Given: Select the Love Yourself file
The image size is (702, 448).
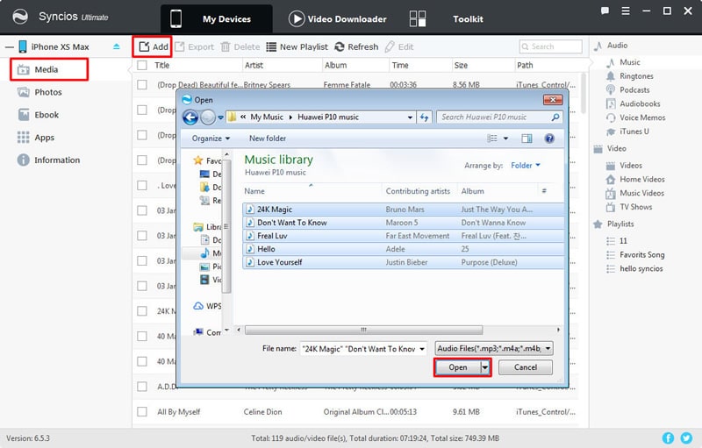Looking at the screenshot, I should [x=403, y=262].
